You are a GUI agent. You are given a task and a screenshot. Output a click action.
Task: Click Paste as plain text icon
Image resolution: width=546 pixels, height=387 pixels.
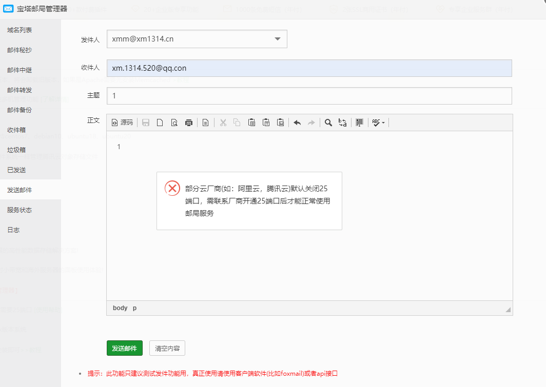point(266,123)
